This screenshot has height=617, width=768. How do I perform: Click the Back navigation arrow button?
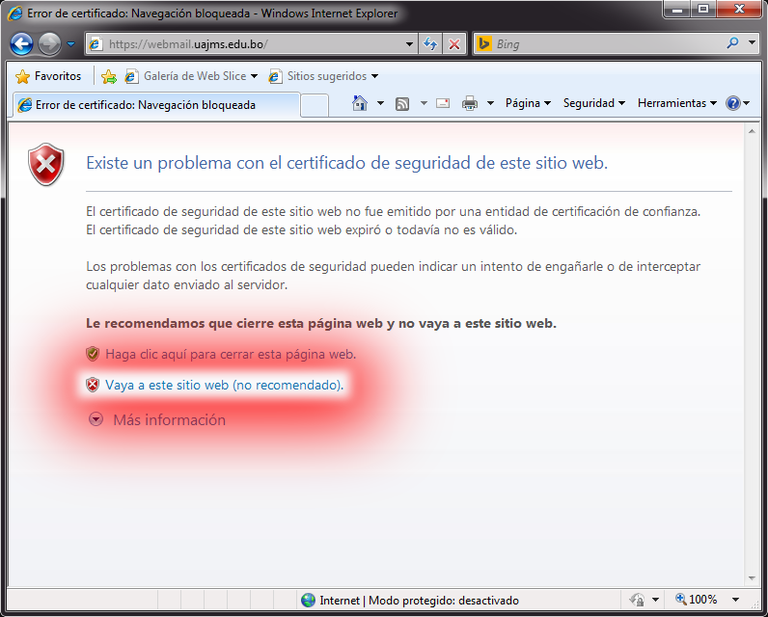point(22,44)
